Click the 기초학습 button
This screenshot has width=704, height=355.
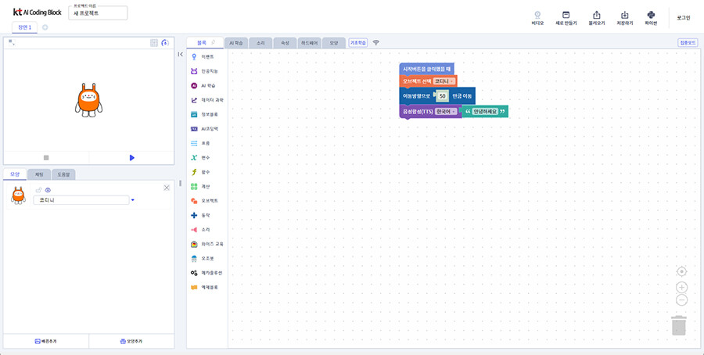point(357,43)
